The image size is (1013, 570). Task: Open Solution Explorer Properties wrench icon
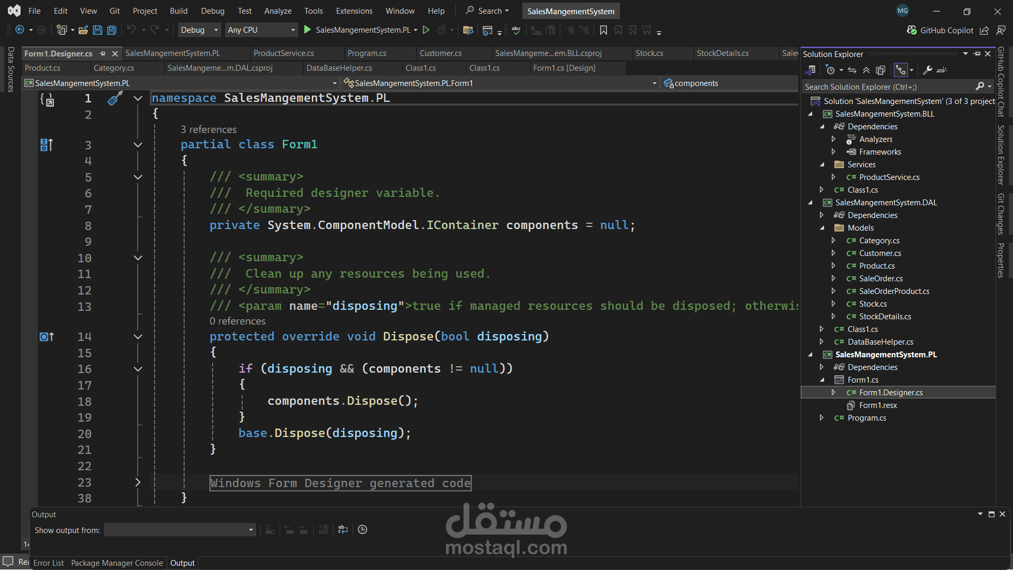click(928, 70)
